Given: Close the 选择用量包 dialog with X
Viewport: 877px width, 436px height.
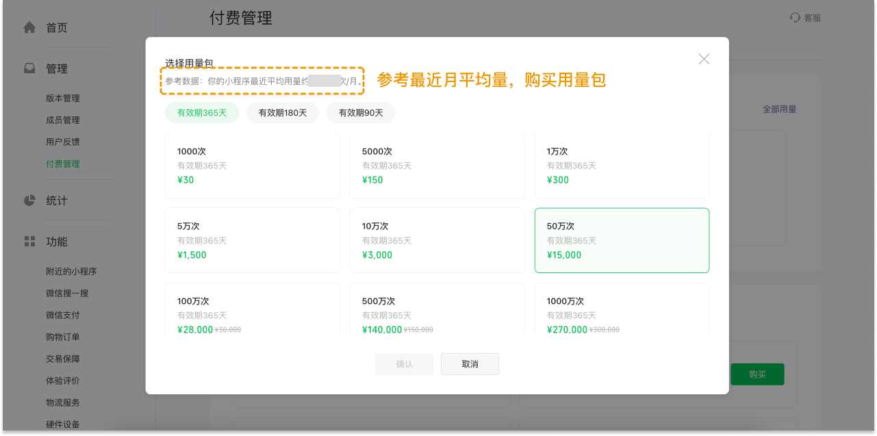Looking at the screenshot, I should click(704, 59).
